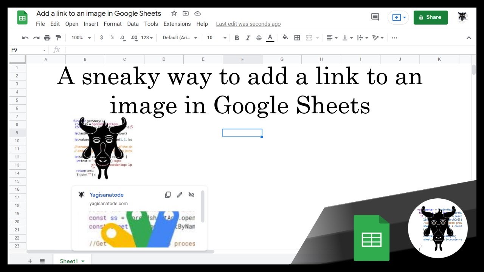Decrease decimal places
The height and width of the screenshot is (272, 484).
pyautogui.click(x=123, y=38)
